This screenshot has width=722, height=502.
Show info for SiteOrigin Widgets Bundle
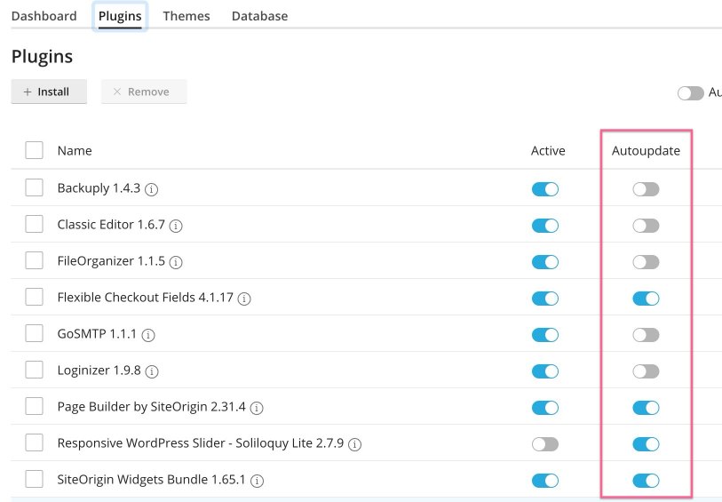(x=257, y=481)
